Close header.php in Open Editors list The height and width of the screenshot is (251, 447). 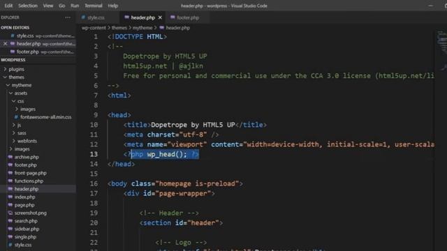5,44
